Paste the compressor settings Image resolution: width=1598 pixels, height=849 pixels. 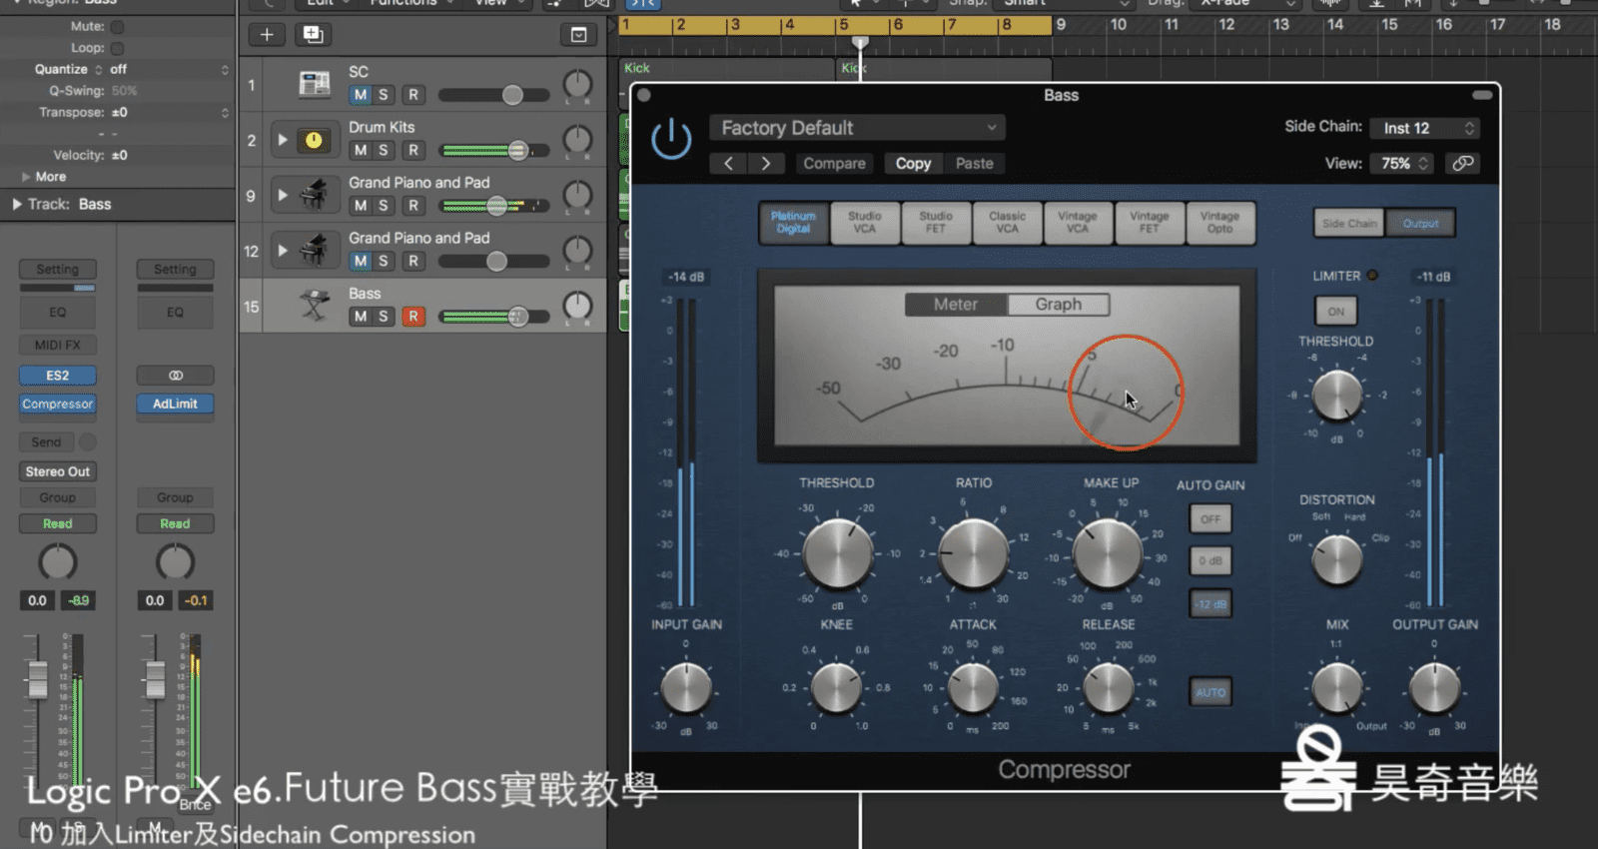coord(974,163)
